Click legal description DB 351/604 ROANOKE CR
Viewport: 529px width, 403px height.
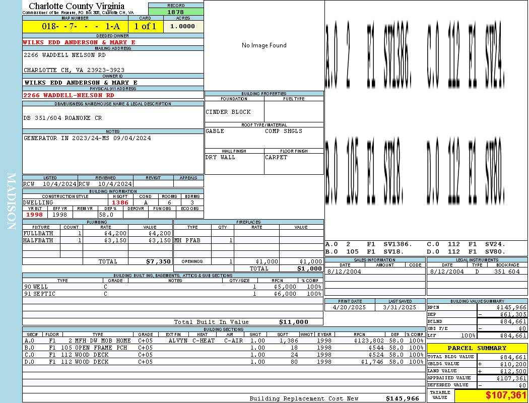[62, 118]
